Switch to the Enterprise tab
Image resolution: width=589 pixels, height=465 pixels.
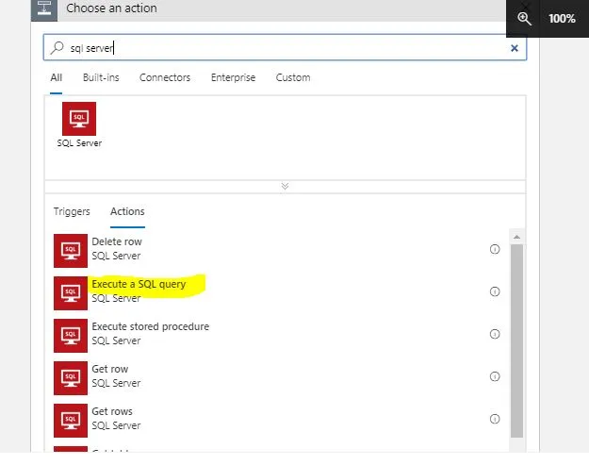tap(233, 77)
